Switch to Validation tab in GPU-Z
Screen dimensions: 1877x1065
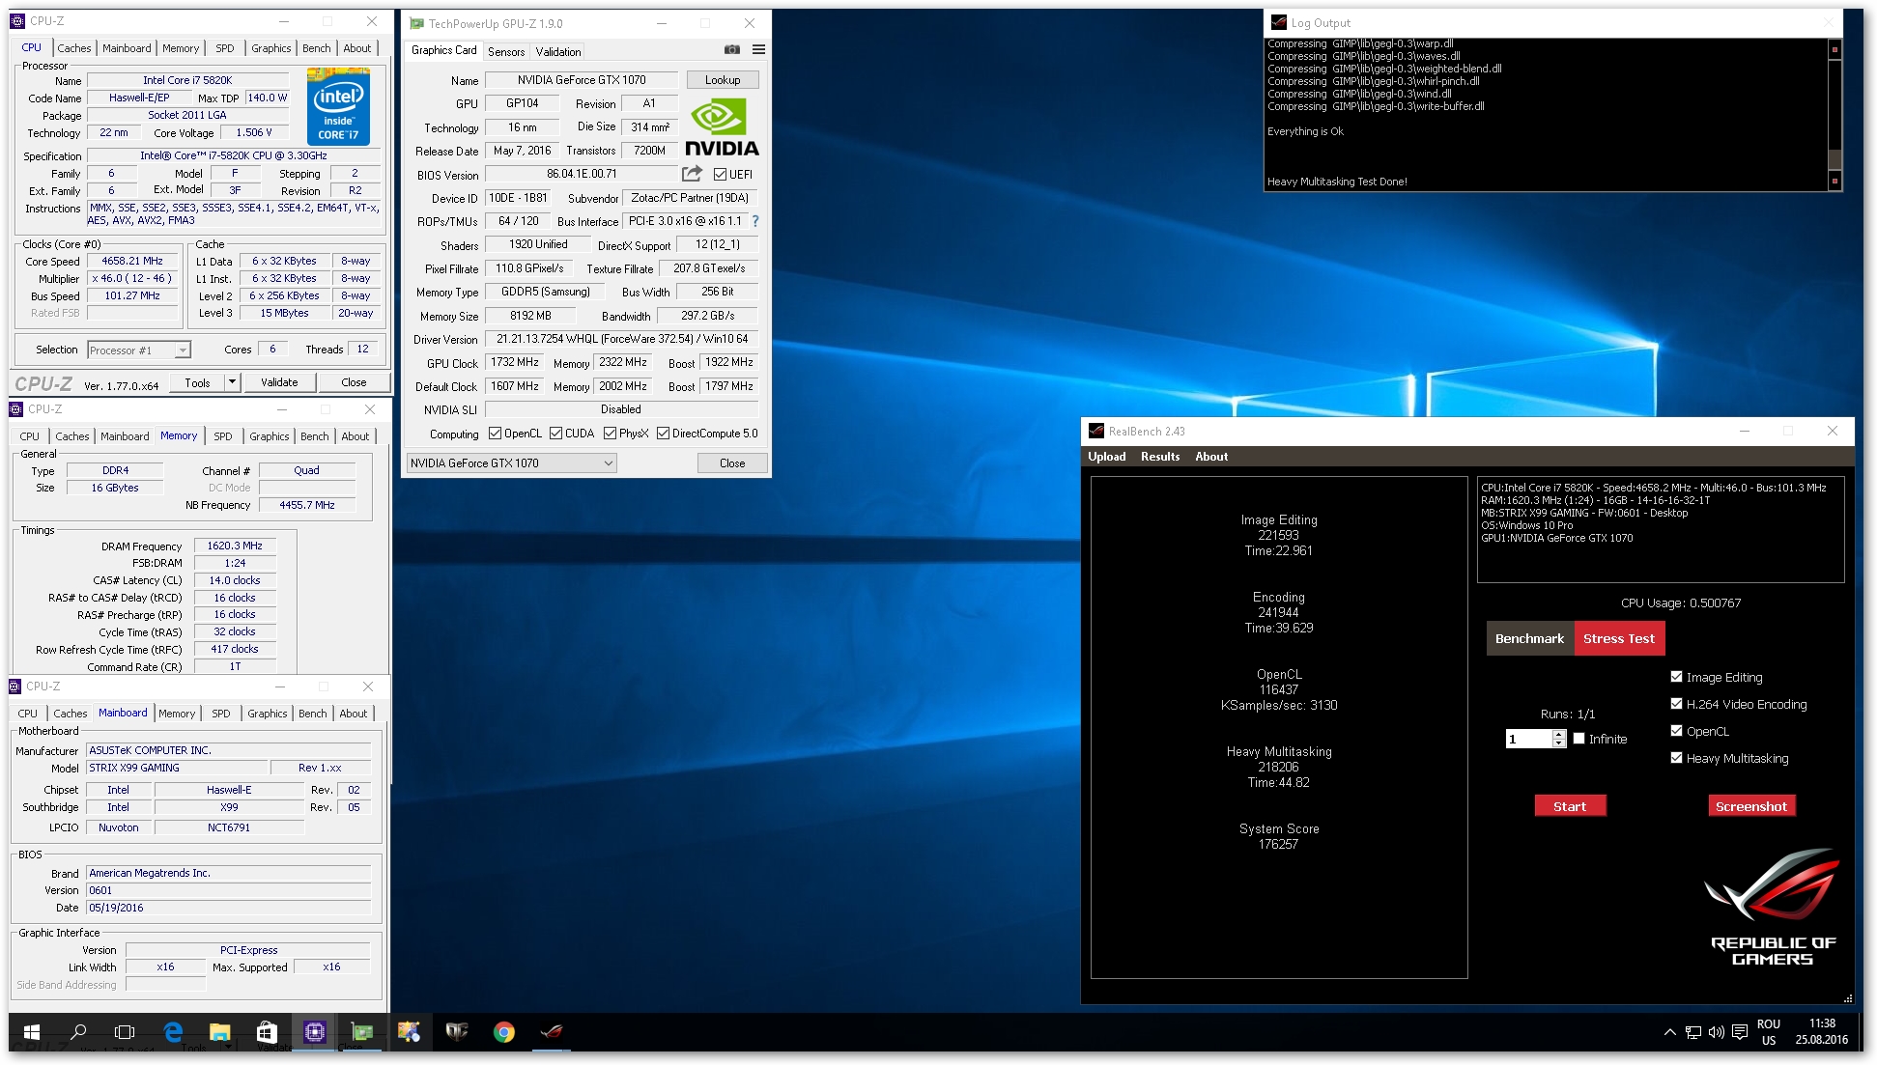[x=558, y=52]
